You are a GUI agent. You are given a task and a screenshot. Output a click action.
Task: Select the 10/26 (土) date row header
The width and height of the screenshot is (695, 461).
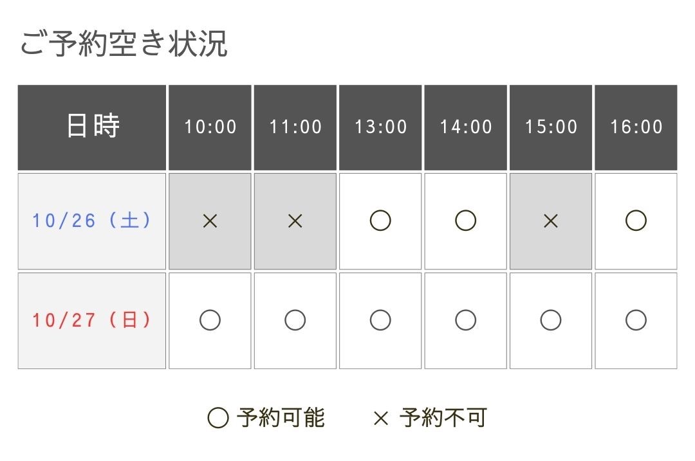(x=92, y=221)
